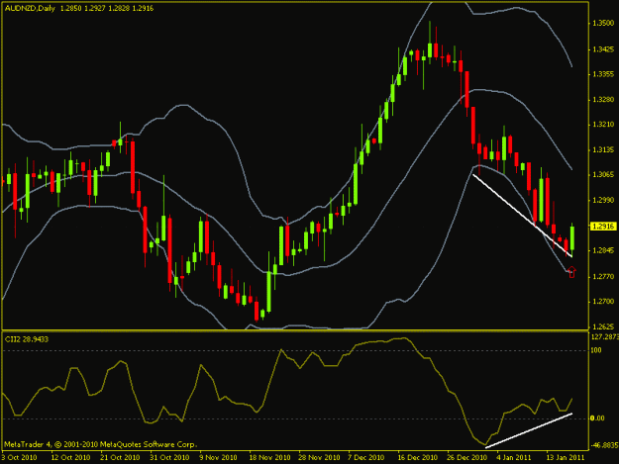Select the white trendline on price chart
The width and height of the screenshot is (619, 464).
pyautogui.click(x=522, y=216)
